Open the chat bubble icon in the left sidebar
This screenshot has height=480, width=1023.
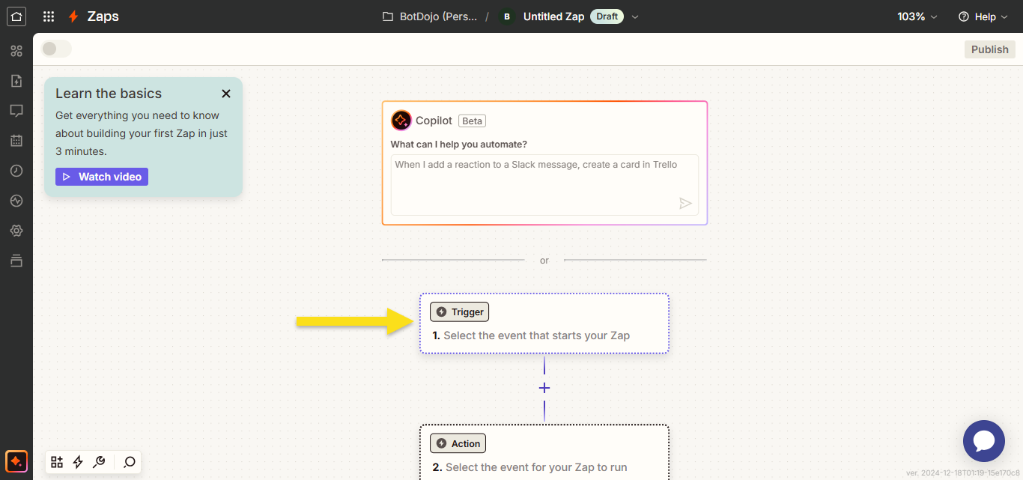coord(16,111)
